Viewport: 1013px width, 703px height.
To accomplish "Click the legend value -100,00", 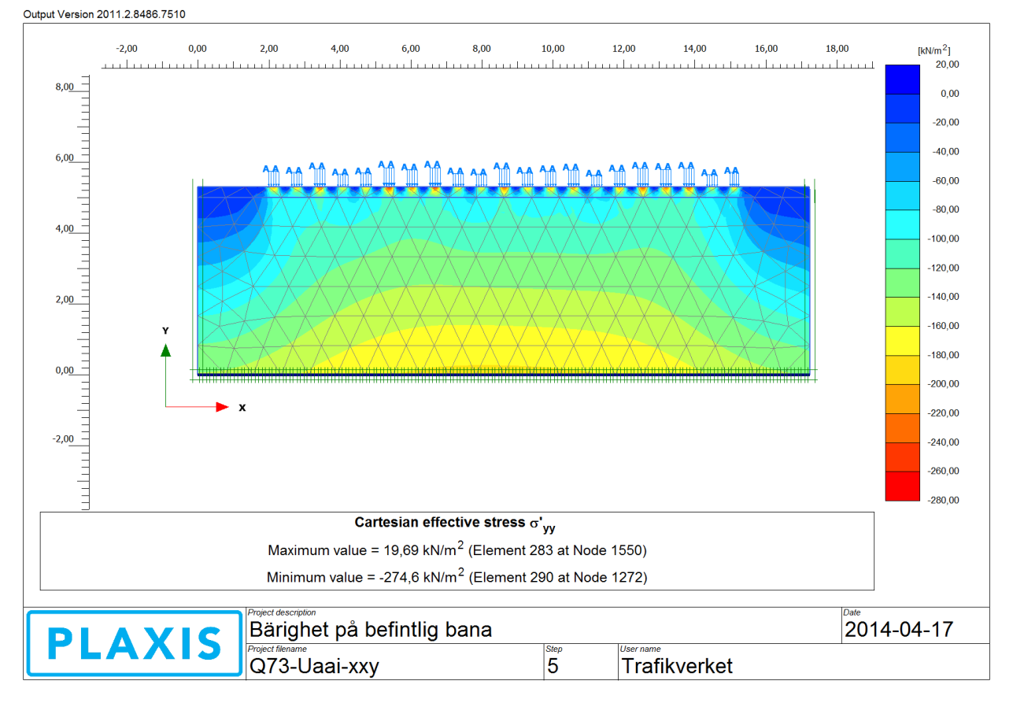I will coord(945,239).
